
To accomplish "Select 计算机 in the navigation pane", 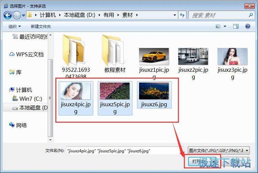I will point(21,90).
